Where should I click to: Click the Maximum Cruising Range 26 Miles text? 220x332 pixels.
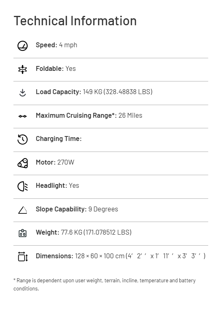click(x=89, y=115)
